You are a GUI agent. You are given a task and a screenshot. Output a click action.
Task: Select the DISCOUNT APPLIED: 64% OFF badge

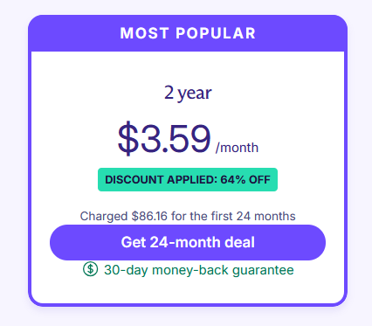click(x=188, y=179)
